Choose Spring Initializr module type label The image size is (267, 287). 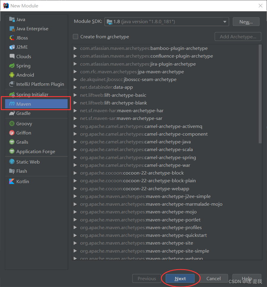[x=32, y=94]
